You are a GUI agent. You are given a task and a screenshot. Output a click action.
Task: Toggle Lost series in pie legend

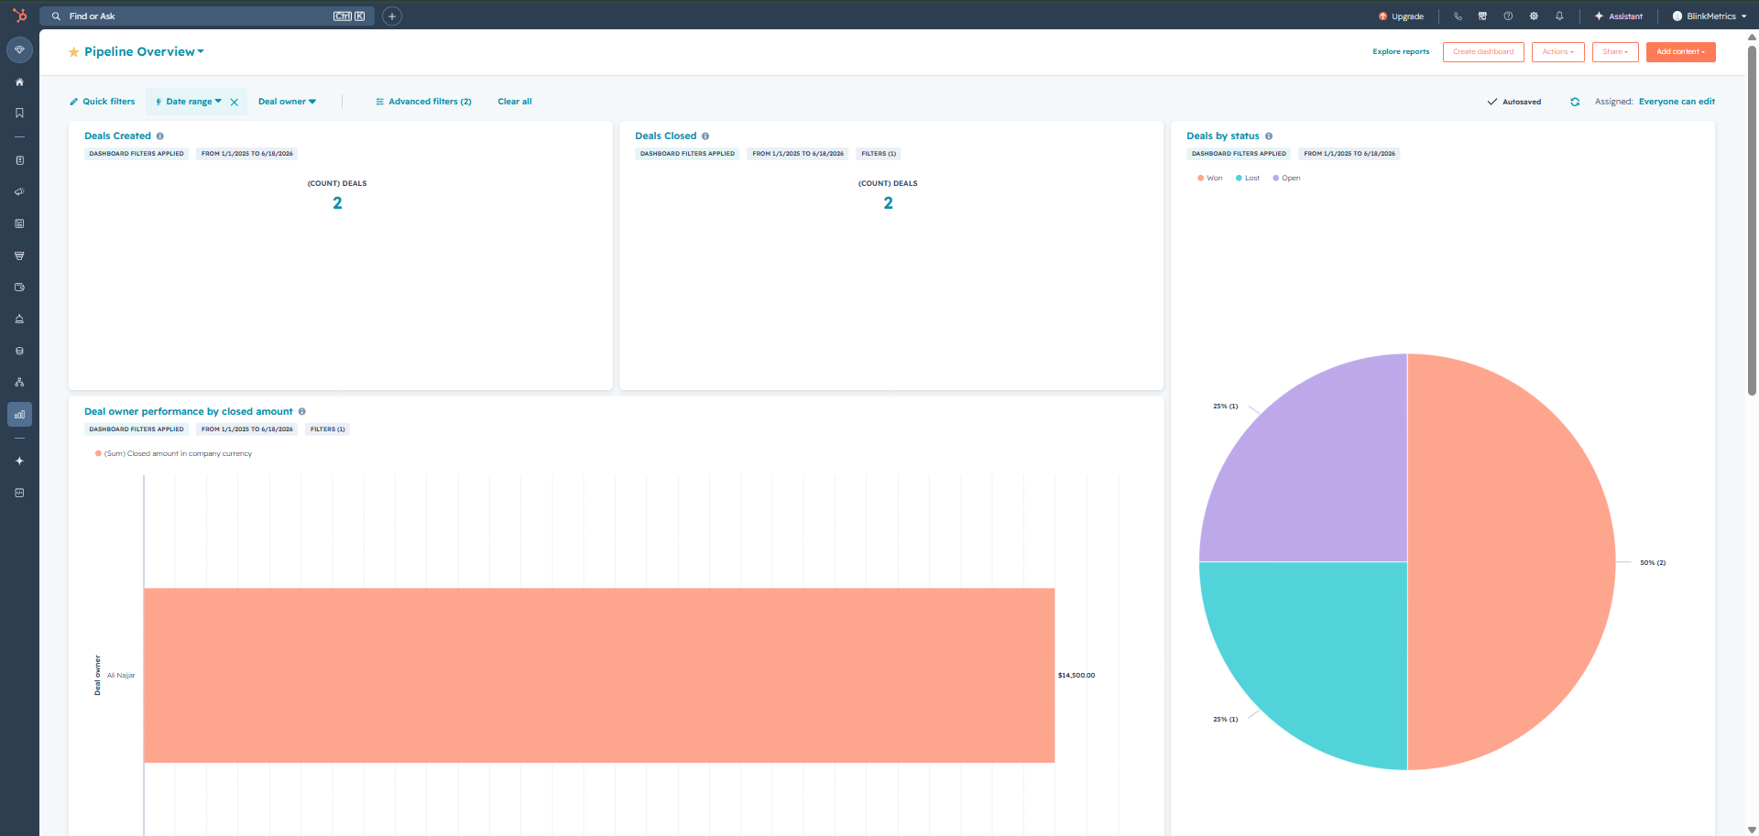click(1248, 179)
